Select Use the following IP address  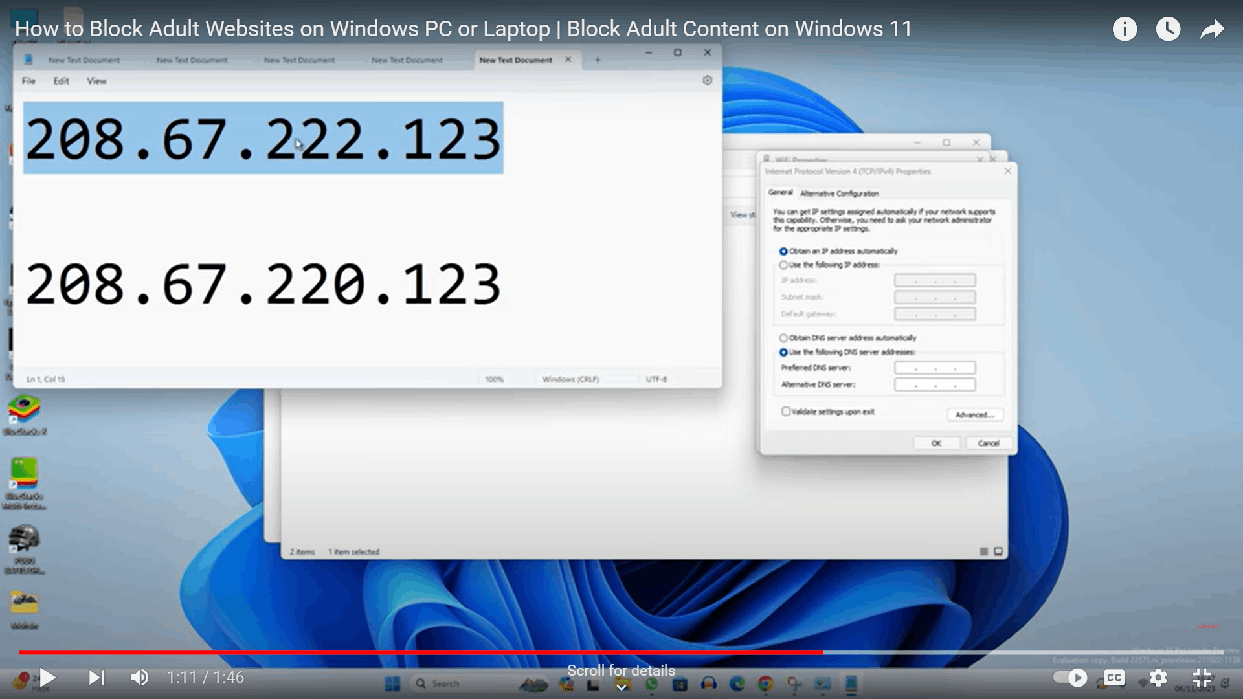(783, 265)
